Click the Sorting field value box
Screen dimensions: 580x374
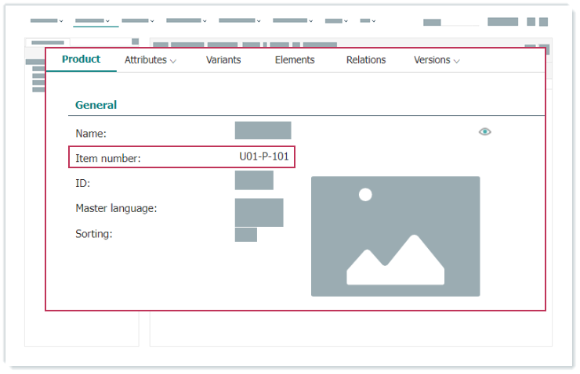coord(245,235)
